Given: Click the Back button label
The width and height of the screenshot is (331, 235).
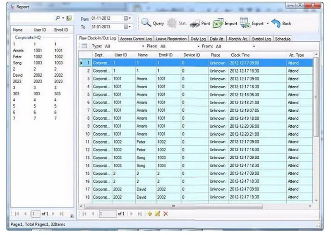Looking at the screenshot, I should coord(287,23).
